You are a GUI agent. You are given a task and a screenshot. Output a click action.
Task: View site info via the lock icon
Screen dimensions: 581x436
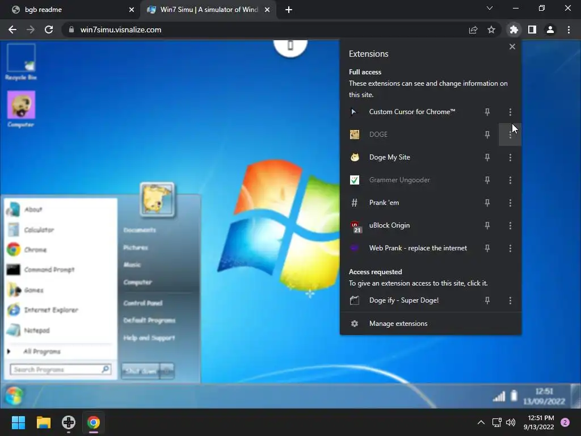[71, 30]
